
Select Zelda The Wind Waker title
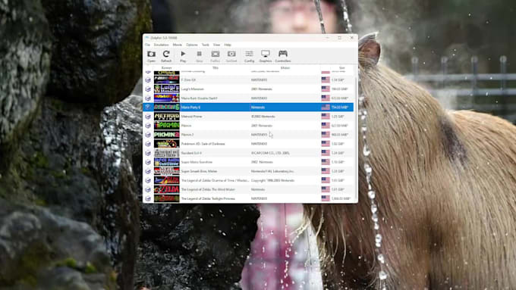point(208,189)
